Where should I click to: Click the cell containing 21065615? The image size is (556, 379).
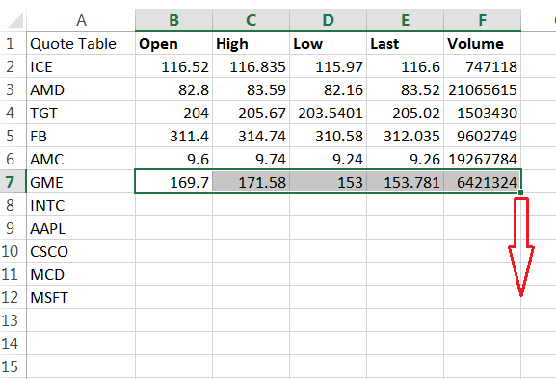pos(482,89)
